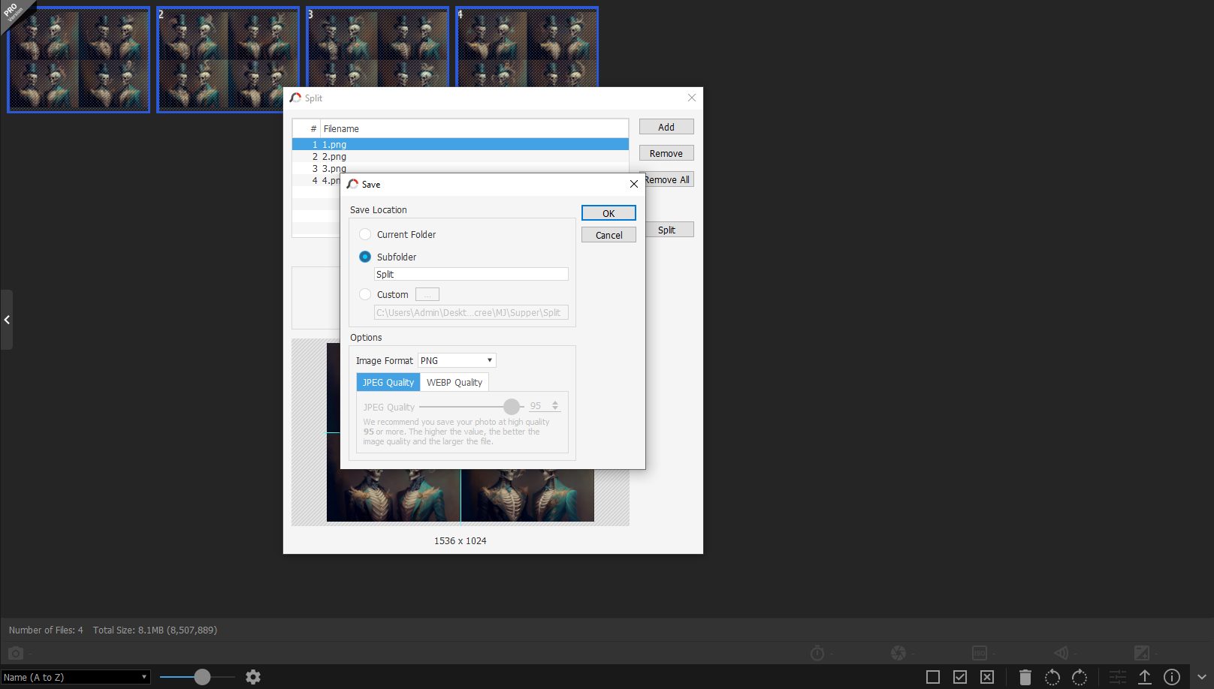Click the 1536 x 1024 dimensions text
The width and height of the screenshot is (1214, 689).
tap(460, 540)
